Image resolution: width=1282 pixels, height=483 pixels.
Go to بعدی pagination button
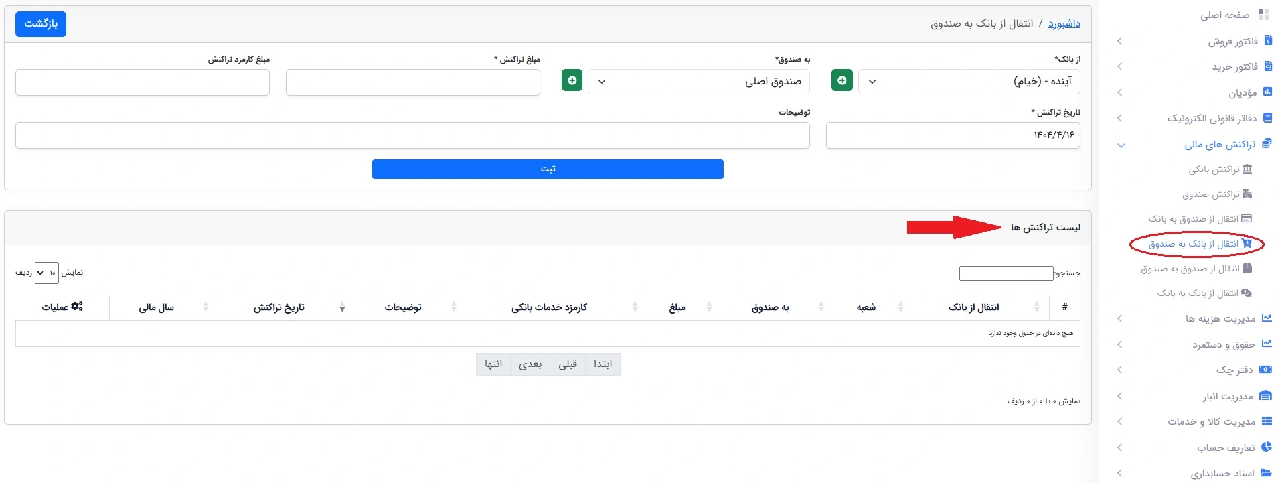pos(530,364)
